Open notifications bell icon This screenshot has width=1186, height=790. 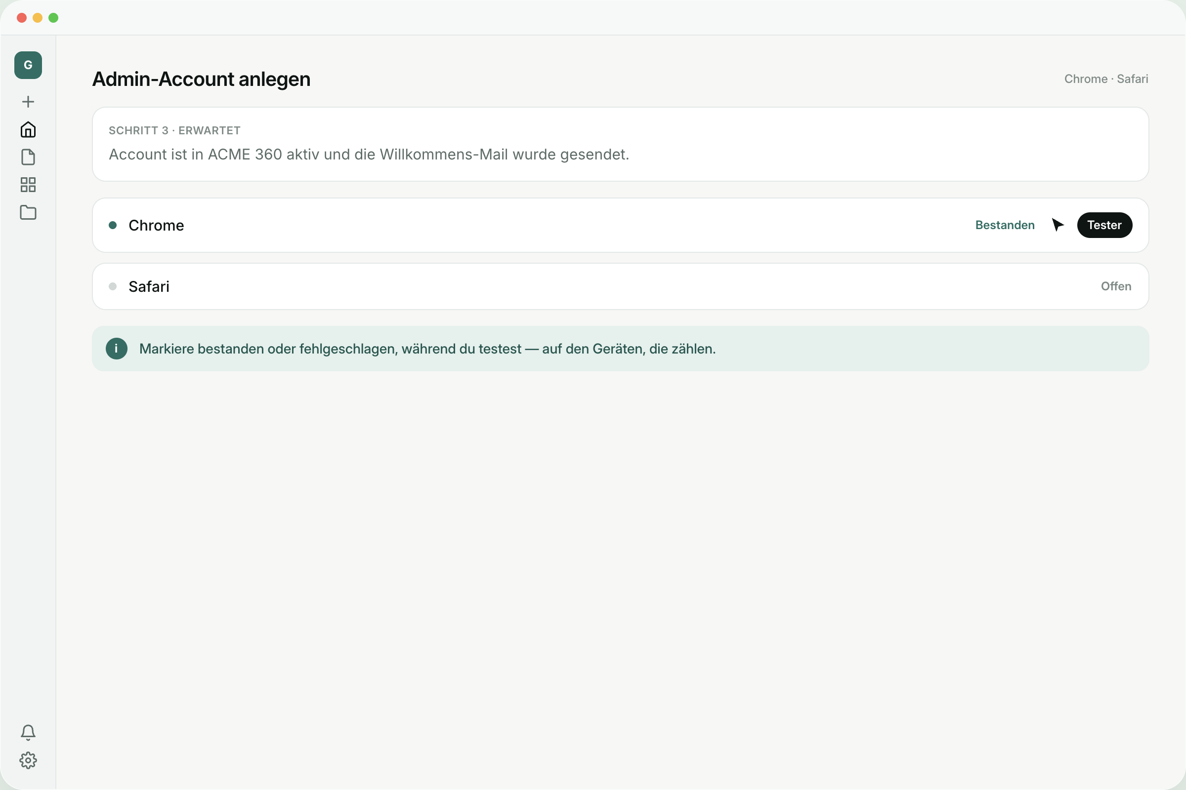click(x=28, y=733)
